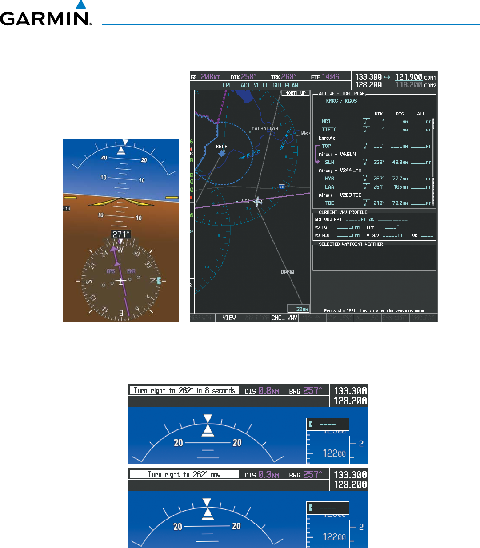Click the altitude bug icon in bottom altimeter strip
Screen dimensions: 480x548
point(311,508)
